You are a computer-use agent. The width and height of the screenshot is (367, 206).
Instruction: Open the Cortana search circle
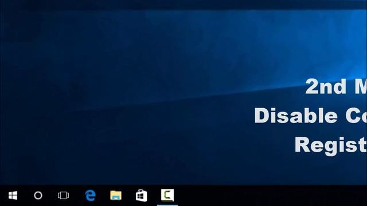[x=38, y=196]
